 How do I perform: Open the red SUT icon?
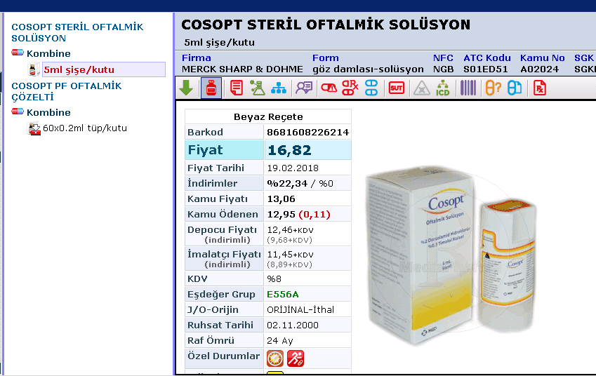coord(397,88)
